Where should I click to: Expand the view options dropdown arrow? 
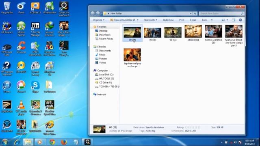[x=227, y=20]
